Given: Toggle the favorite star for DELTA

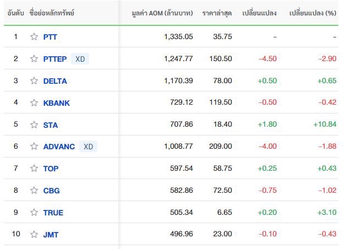Looking at the screenshot, I should point(34,80).
